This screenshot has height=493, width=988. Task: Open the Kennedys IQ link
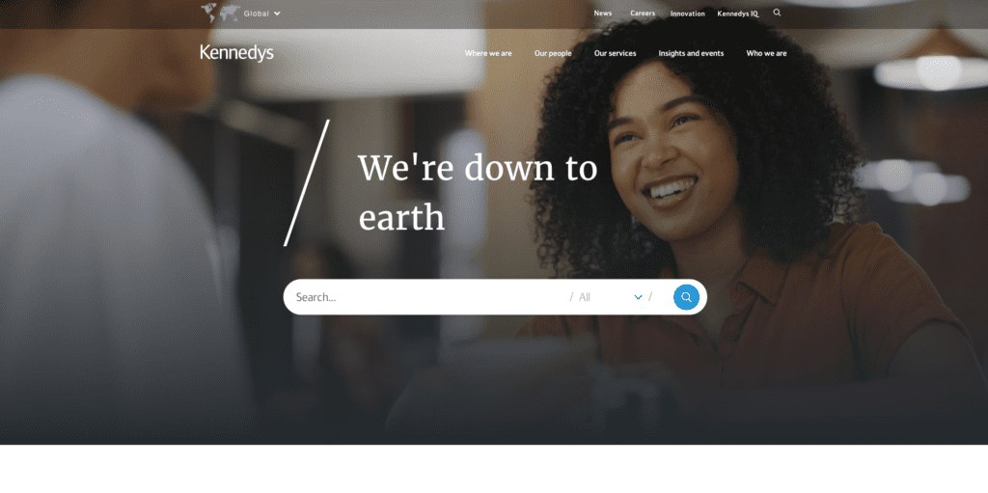[x=738, y=14]
